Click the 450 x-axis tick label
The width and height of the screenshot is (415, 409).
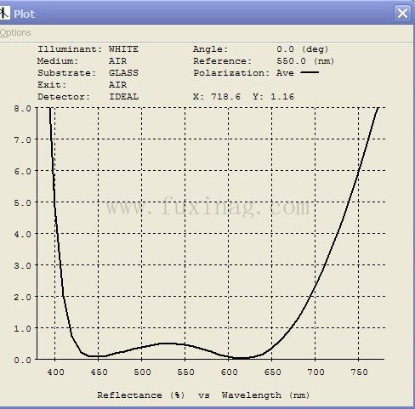tap(99, 372)
